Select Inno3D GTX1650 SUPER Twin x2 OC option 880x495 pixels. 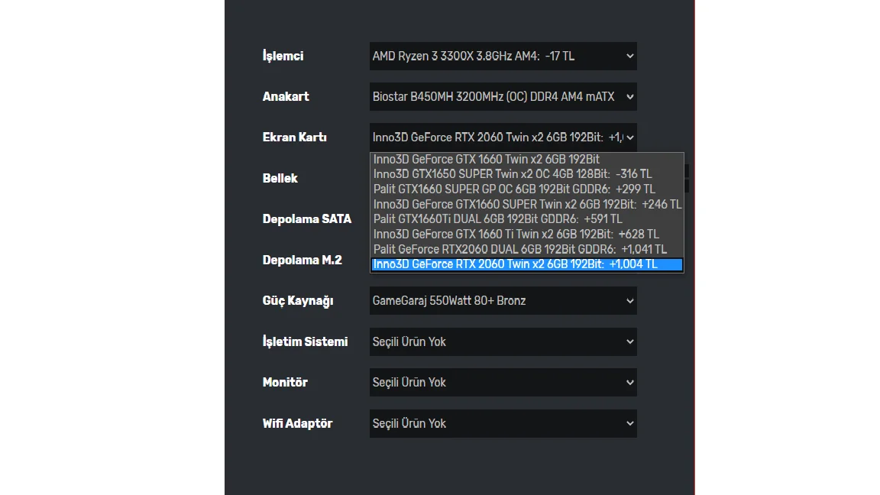(x=527, y=174)
